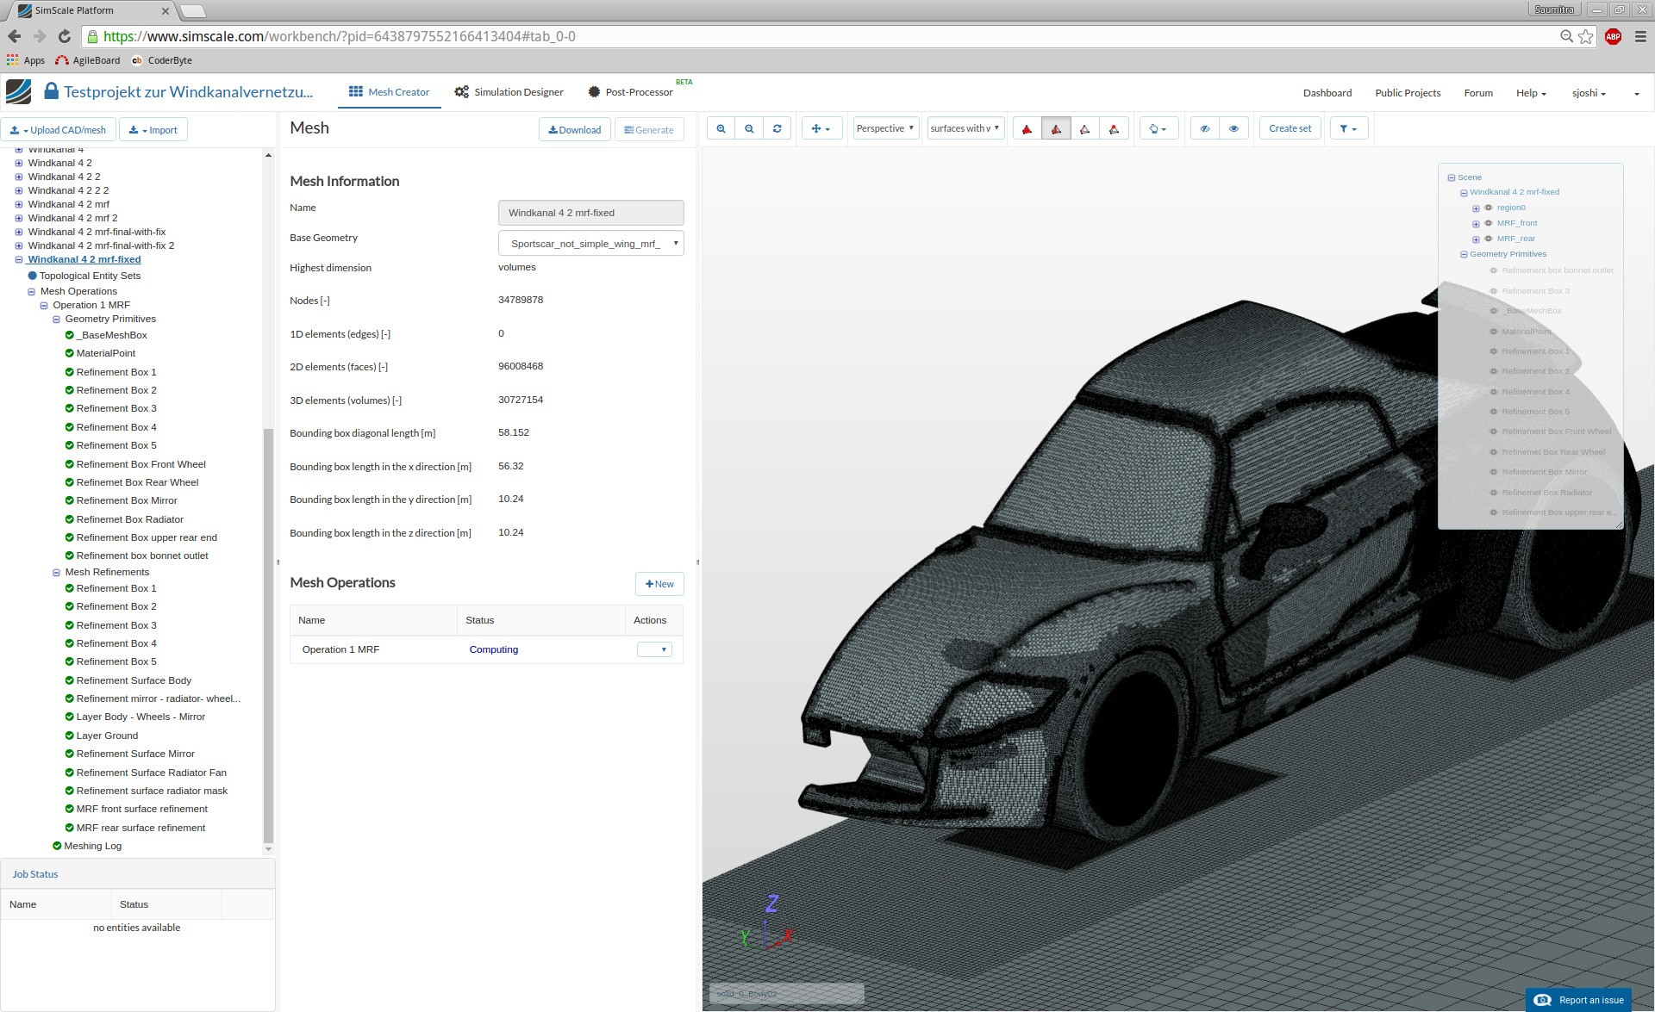Open the Perspective projection dropdown

(885, 129)
